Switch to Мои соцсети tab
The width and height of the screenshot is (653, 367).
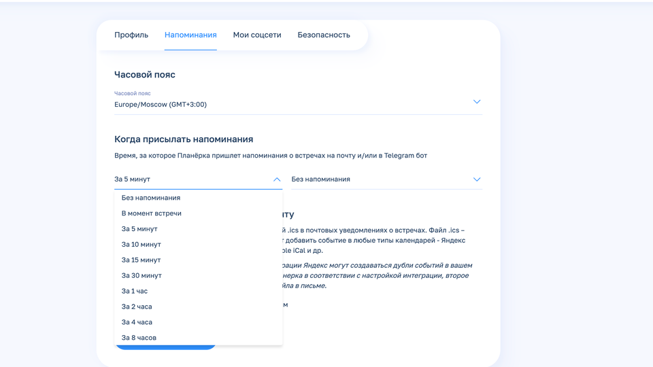[257, 35]
